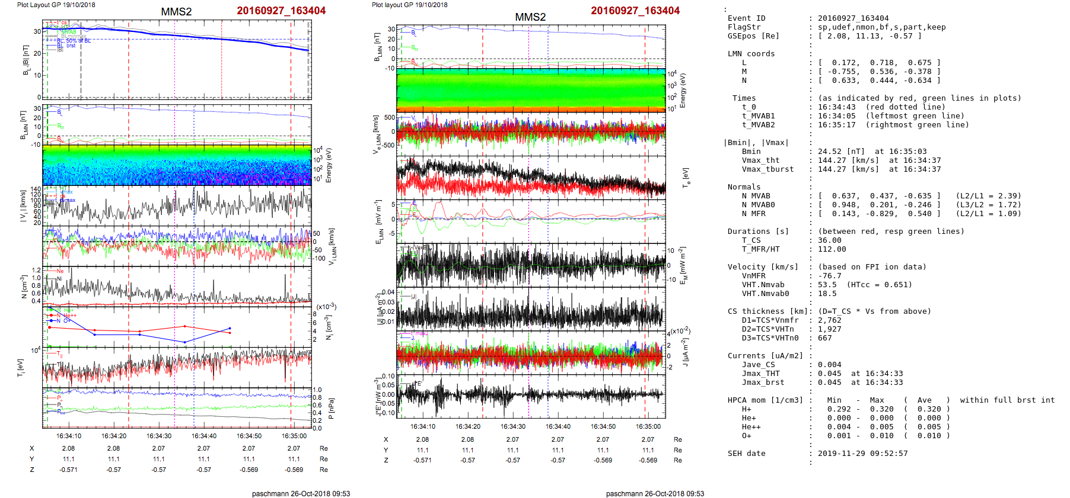Screen dimensions: 1070x498
Task: Select the 16:34:30 tick on left plot axis
Action: (x=159, y=436)
